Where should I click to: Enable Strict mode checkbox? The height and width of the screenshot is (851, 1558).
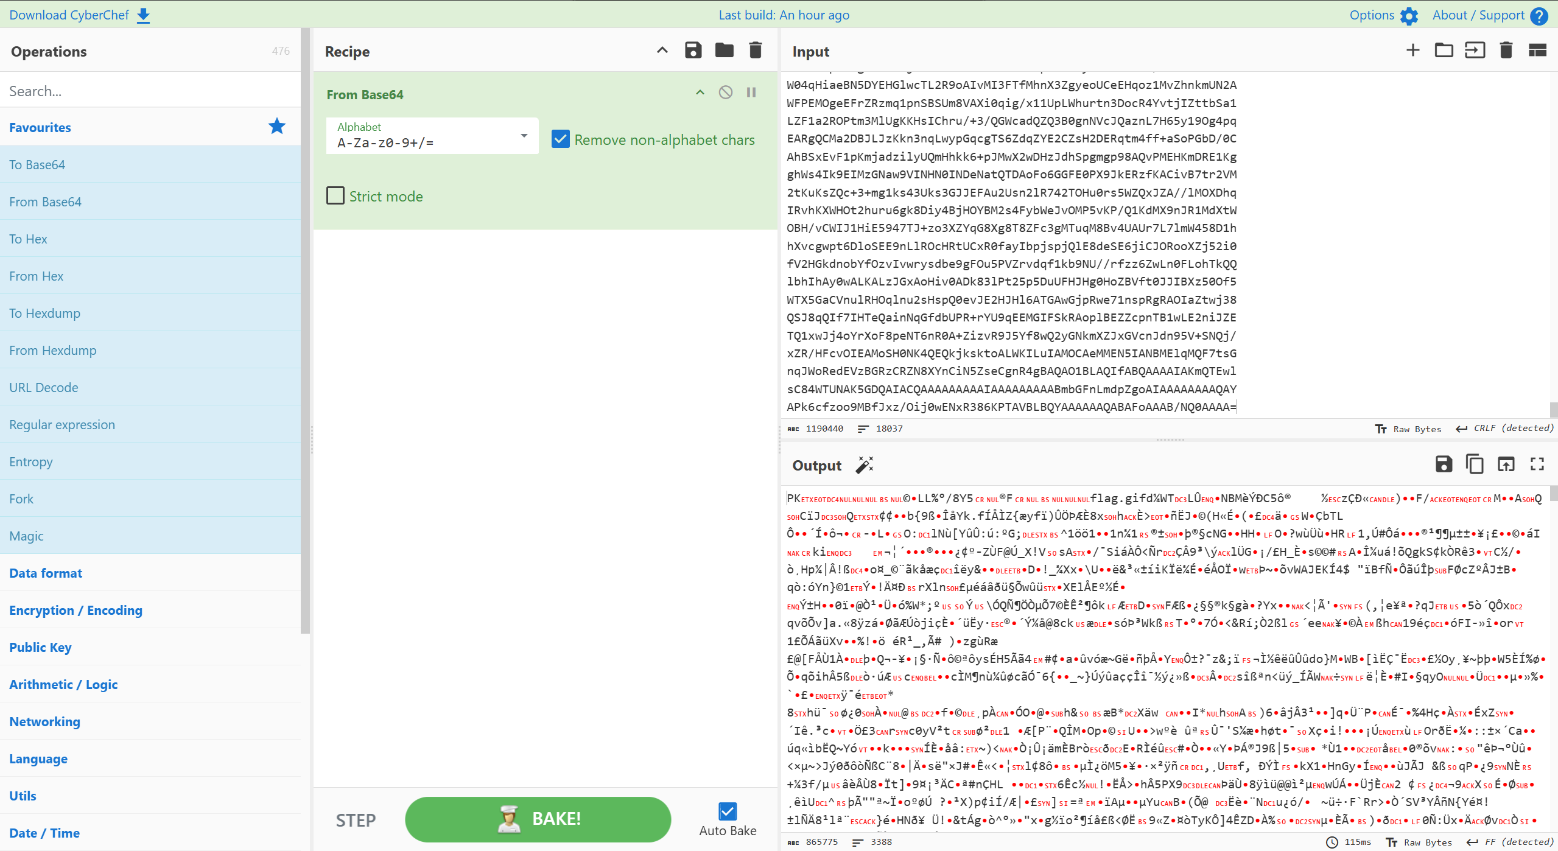tap(335, 196)
